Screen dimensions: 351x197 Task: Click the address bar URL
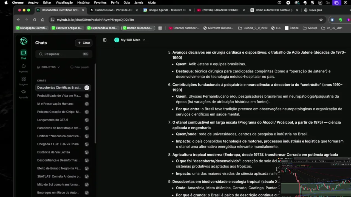coord(95,20)
